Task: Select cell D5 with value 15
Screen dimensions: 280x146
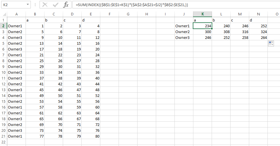Action: point(72,43)
